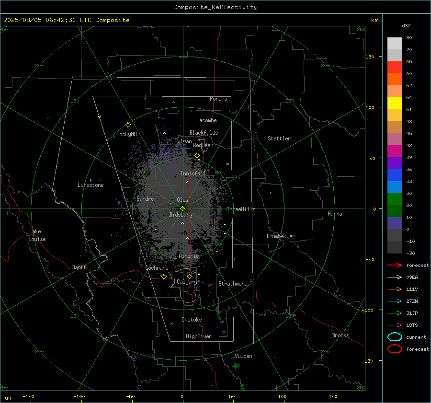Click the Strathmore city label
This screenshot has width=431, height=403.
pos(233,284)
